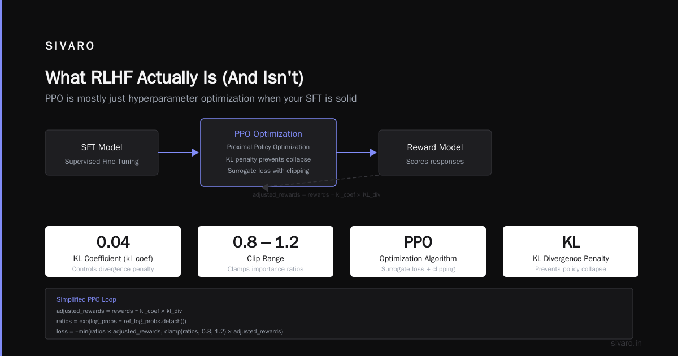Viewport: 678px width, 356px height.
Task: Open the 0.04 KL Coefficient card
Action: coord(113,251)
